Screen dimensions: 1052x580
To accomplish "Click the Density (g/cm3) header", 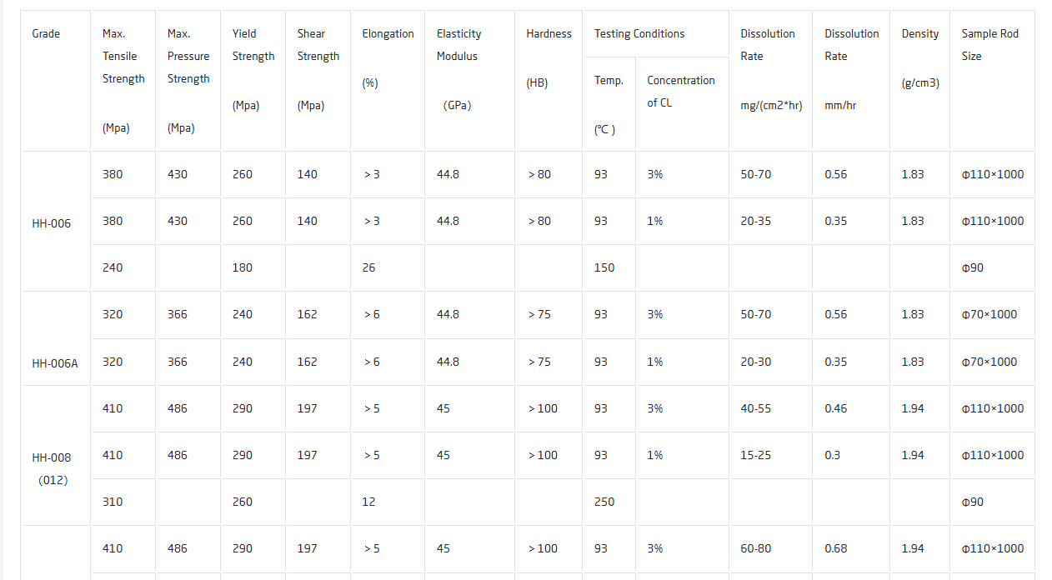I will point(919,81).
